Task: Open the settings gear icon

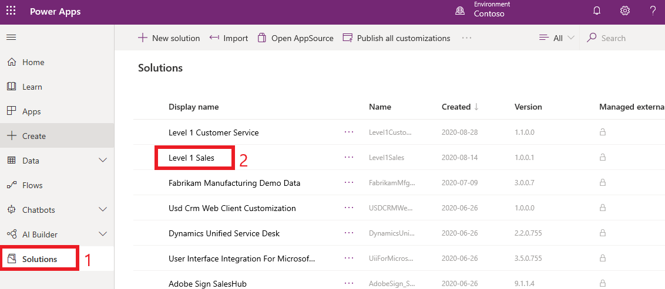Action: [x=625, y=11]
